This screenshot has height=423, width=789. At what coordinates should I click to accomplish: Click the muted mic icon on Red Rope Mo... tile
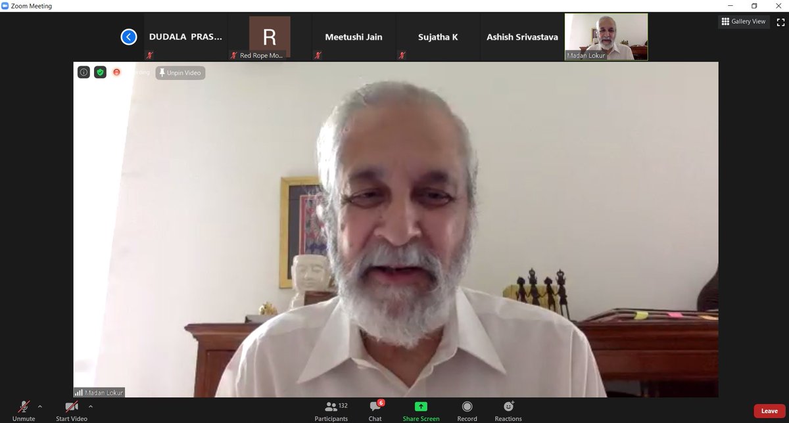click(x=233, y=56)
